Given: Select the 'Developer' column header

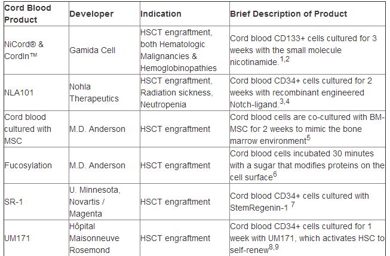Looking at the screenshot, I should pyautogui.click(x=91, y=14).
